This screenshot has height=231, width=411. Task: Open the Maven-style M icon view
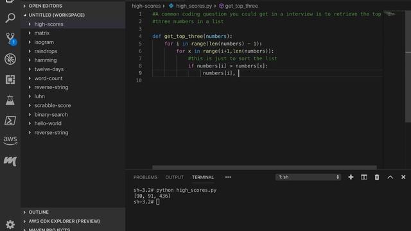point(10,161)
